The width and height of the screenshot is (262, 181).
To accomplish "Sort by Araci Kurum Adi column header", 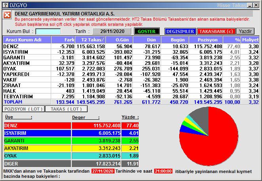I will tap(27, 40).
